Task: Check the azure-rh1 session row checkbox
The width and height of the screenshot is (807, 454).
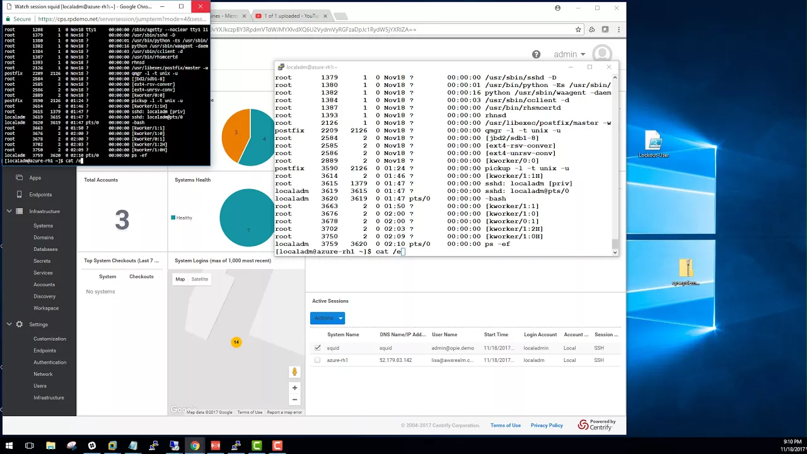Action: [317, 360]
